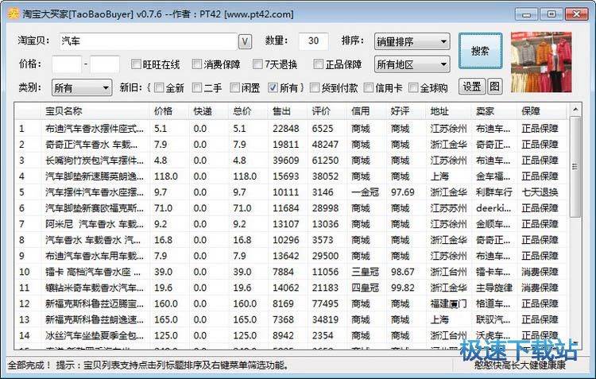Screen dimensions: 596x379
Task: Click the 搜索 search button
Action: click(x=480, y=52)
